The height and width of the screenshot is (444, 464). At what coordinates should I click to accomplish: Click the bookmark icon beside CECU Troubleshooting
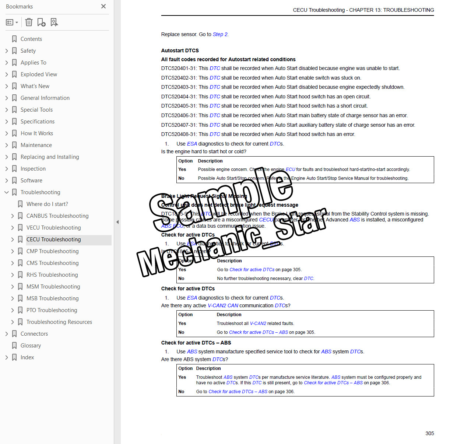[20, 240]
